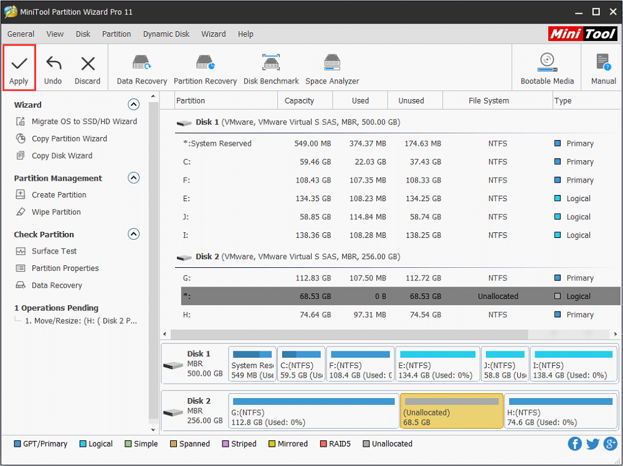Open Data Recovery in Check Partition section
This screenshot has height=466, width=623.
click(49, 285)
